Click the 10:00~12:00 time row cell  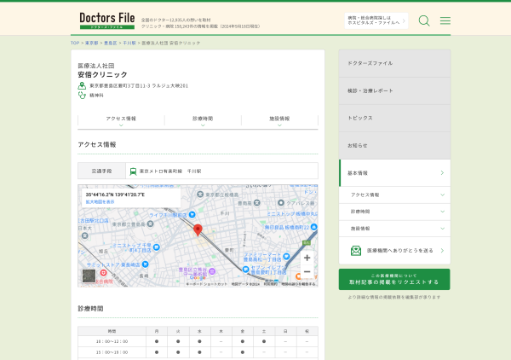click(112, 341)
